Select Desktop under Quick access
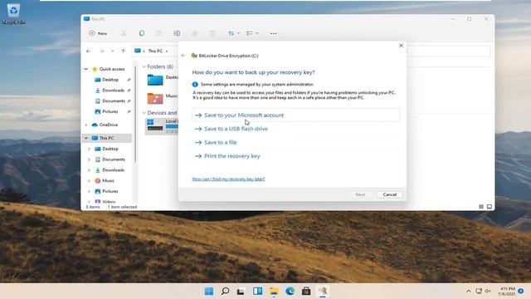 click(x=110, y=80)
